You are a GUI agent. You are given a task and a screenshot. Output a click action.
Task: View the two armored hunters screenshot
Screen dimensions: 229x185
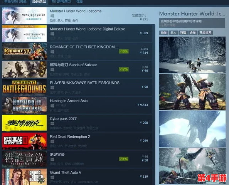[x=192, y=92]
